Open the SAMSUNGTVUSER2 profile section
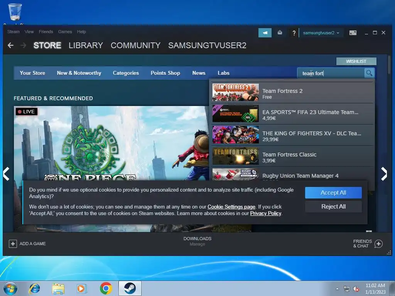Viewport: 395px width, 296px height. click(207, 45)
